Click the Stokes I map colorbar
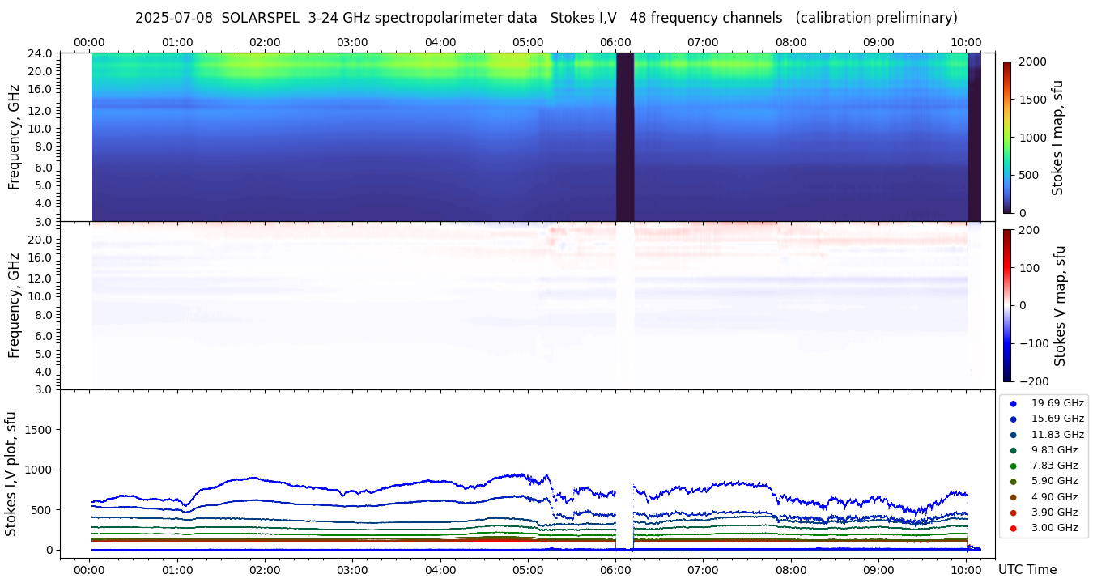The height and width of the screenshot is (587, 1093). click(1007, 137)
